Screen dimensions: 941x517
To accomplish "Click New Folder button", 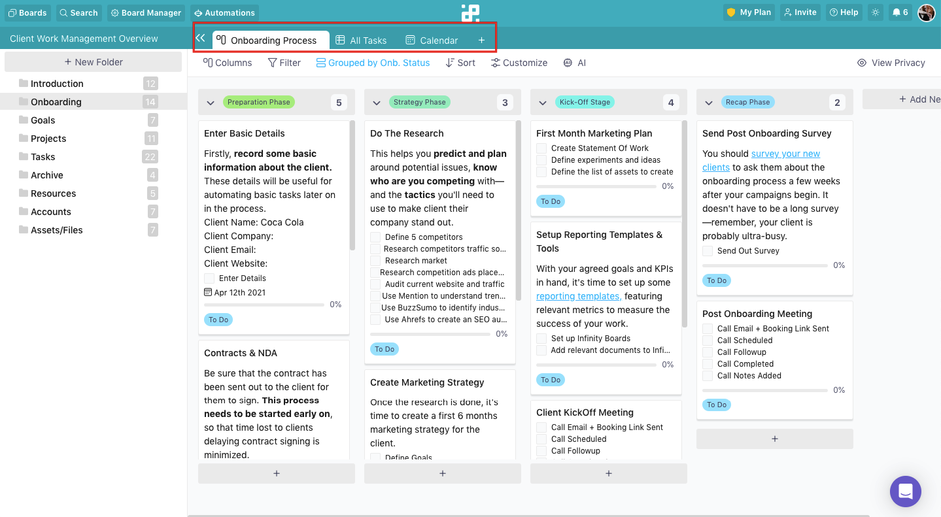I will [93, 62].
